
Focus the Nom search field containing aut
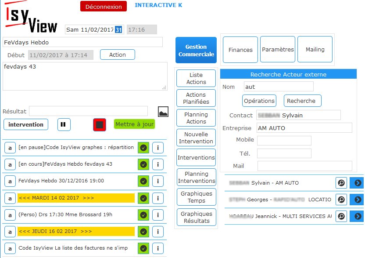tap(279, 87)
